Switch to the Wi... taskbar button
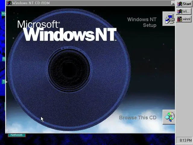 [x=184, y=11]
